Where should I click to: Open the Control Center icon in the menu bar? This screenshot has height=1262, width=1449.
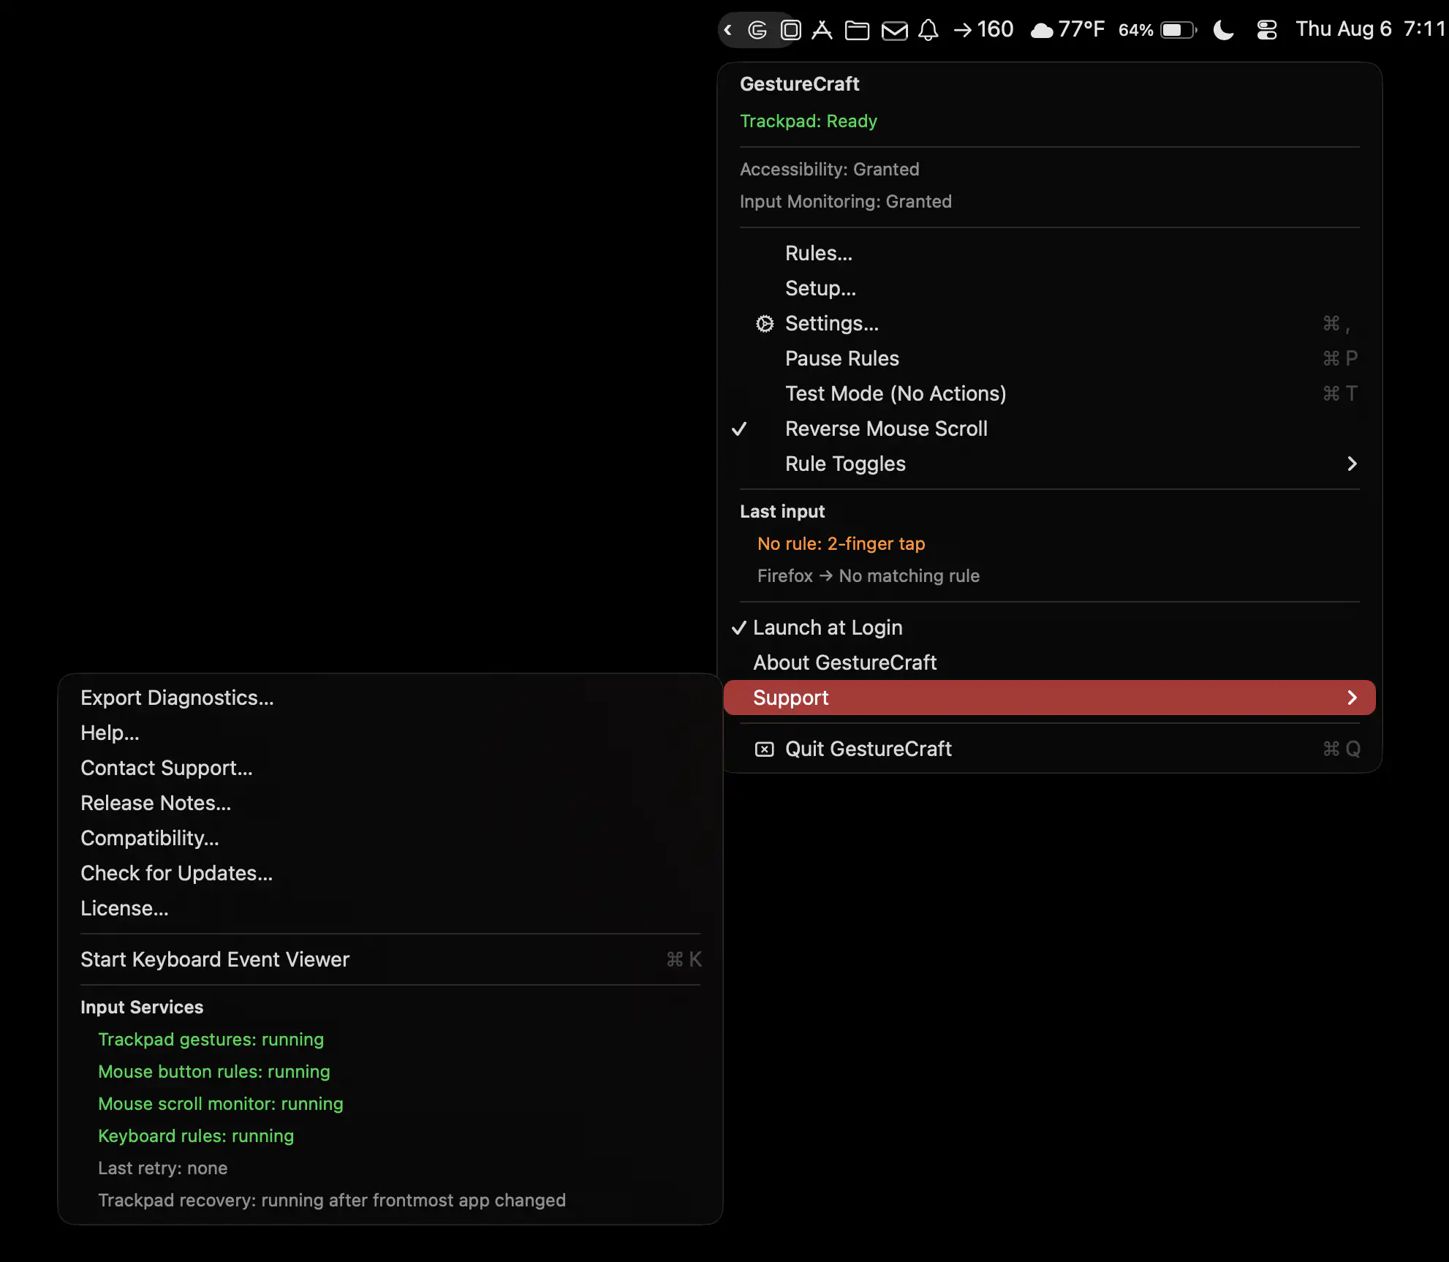coord(1267,30)
